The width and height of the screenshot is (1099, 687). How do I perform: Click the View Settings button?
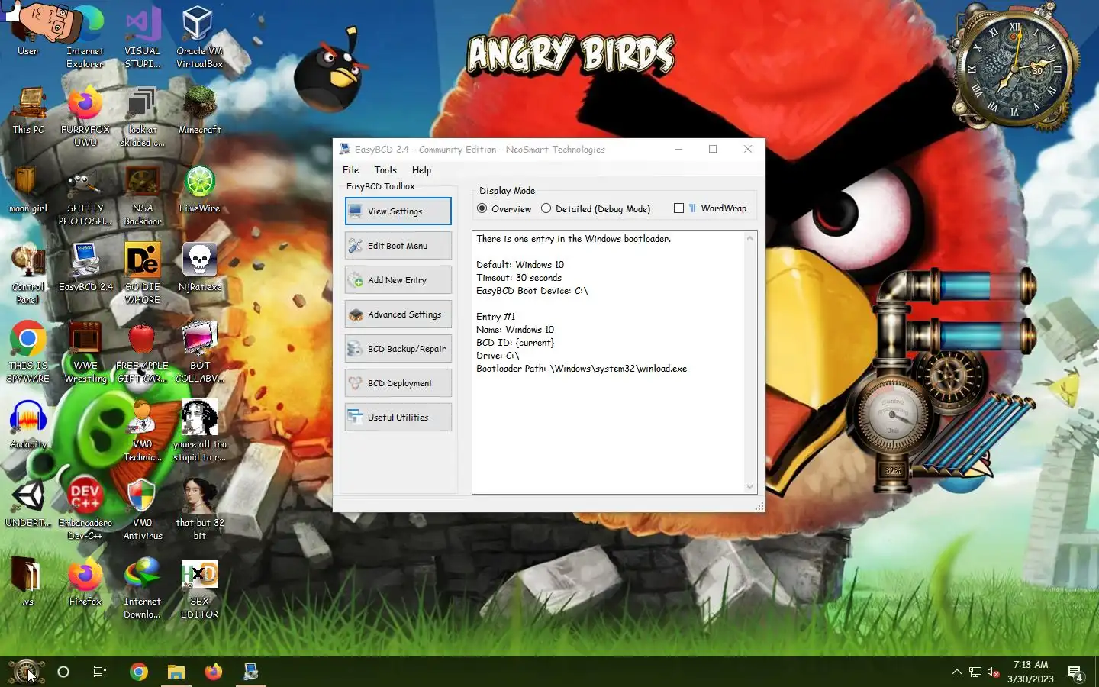click(x=398, y=211)
